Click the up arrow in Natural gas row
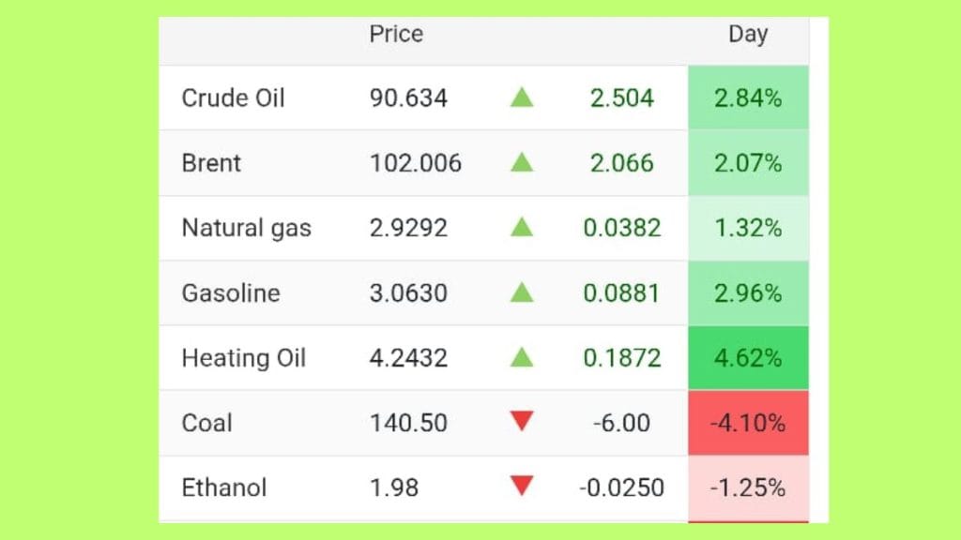The image size is (961, 540). pyautogui.click(x=522, y=228)
